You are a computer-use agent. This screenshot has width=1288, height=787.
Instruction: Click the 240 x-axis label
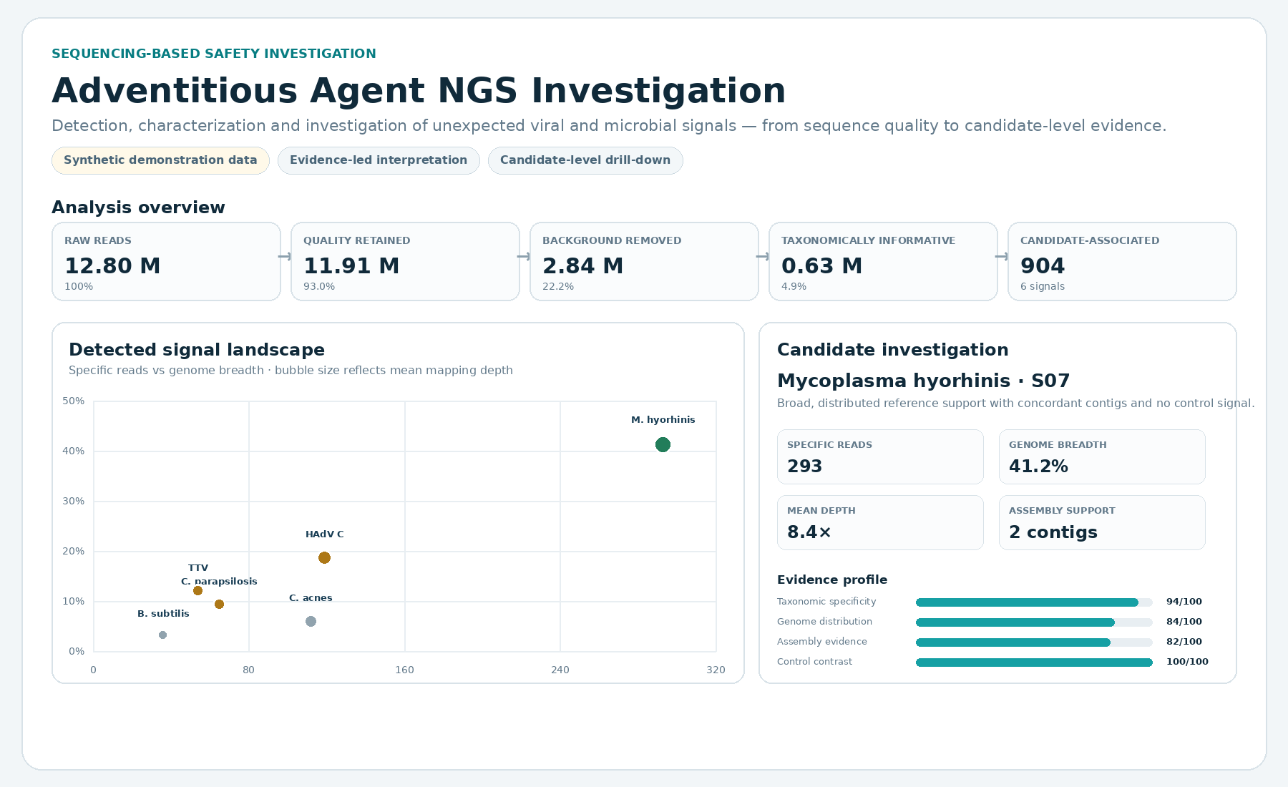(560, 670)
